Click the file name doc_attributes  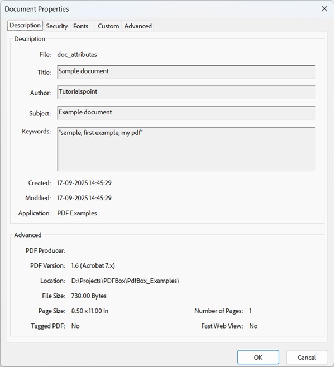click(77, 55)
